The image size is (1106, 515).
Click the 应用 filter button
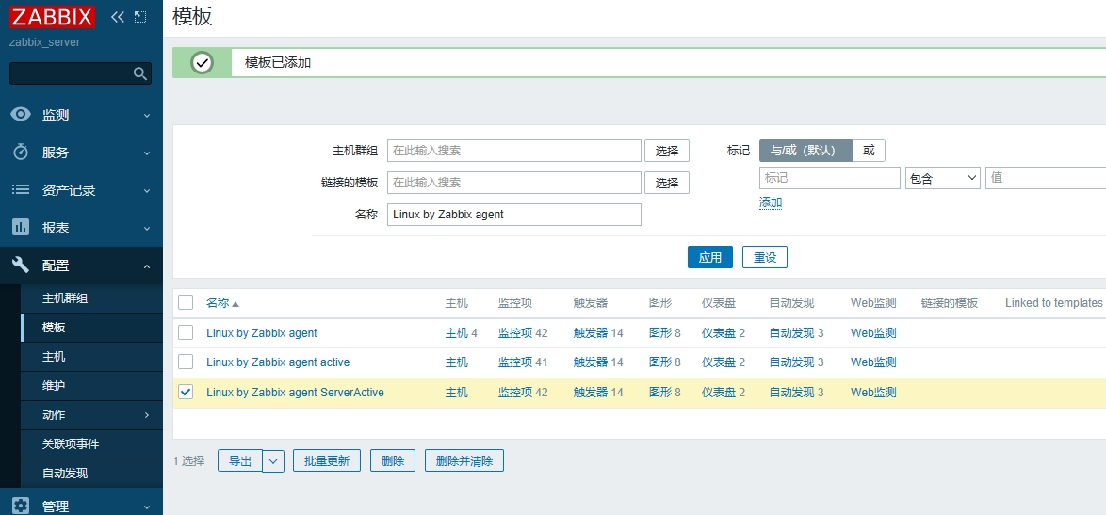(709, 257)
